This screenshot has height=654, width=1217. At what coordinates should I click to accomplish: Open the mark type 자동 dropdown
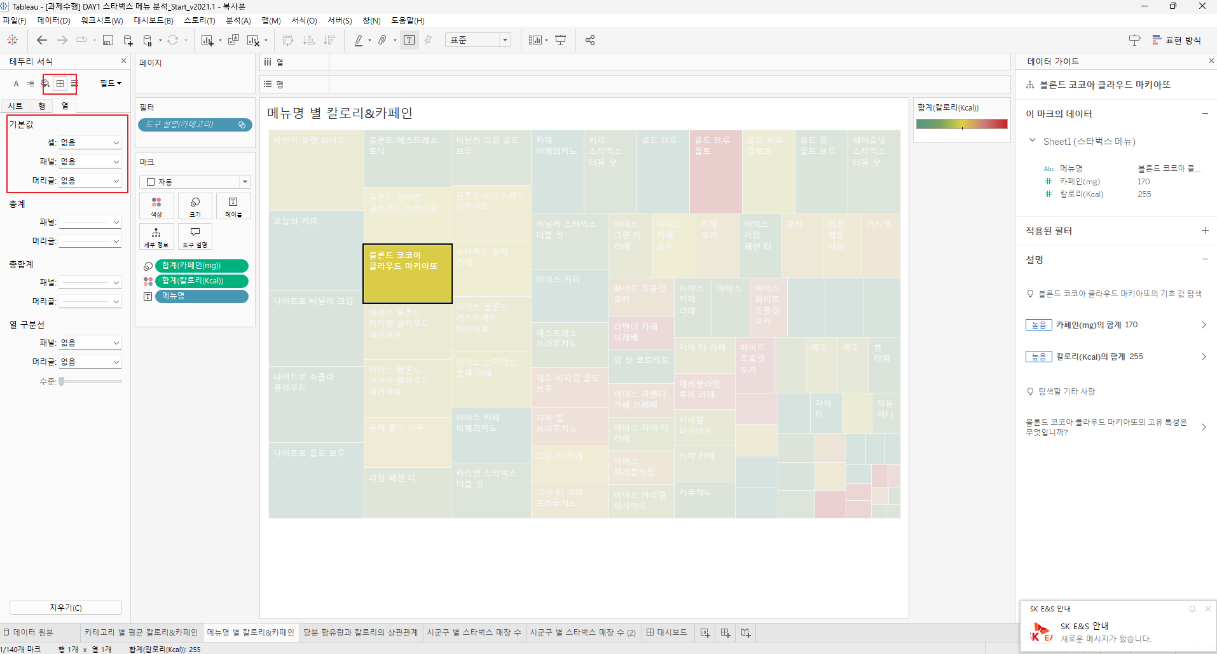click(x=195, y=182)
